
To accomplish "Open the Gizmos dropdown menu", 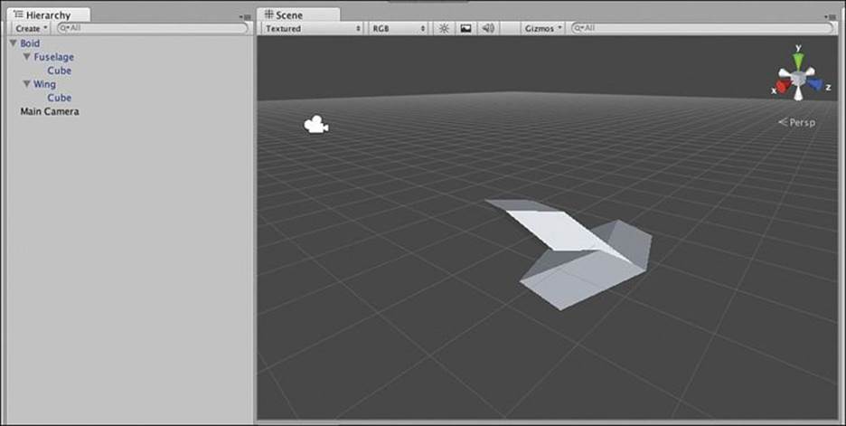I will click(x=543, y=28).
